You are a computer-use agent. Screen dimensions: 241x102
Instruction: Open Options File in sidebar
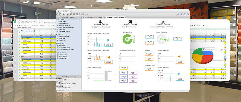[x=61, y=40]
